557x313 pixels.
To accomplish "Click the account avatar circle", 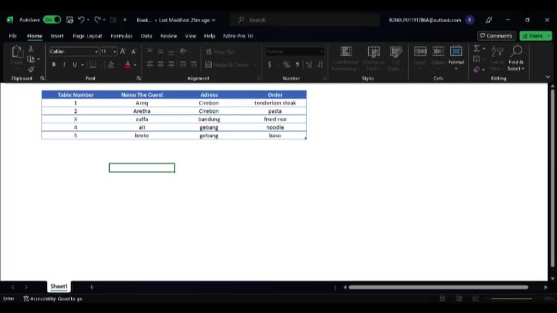I will click(470, 20).
